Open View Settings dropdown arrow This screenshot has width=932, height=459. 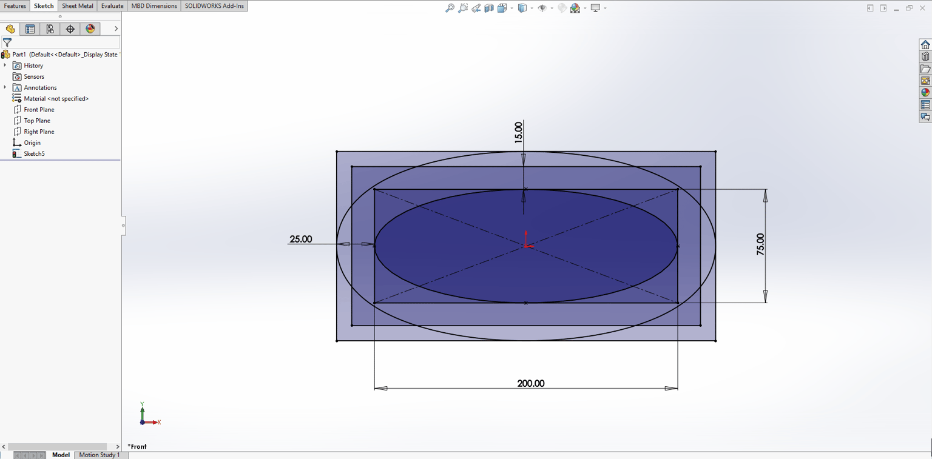pyautogui.click(x=605, y=8)
